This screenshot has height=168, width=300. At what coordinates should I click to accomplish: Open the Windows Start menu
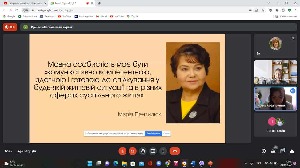pos(90,163)
